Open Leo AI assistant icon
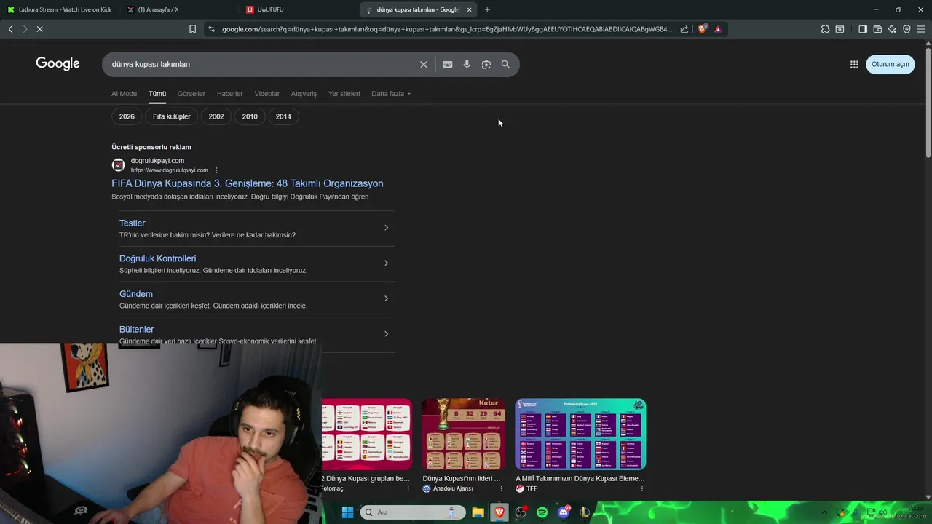This screenshot has height=524, width=932. (892, 29)
